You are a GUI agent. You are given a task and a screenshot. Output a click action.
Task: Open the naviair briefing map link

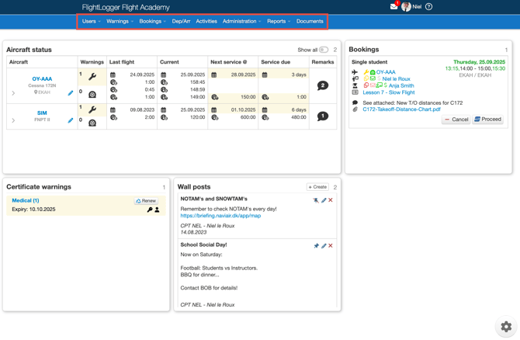[x=220, y=216]
